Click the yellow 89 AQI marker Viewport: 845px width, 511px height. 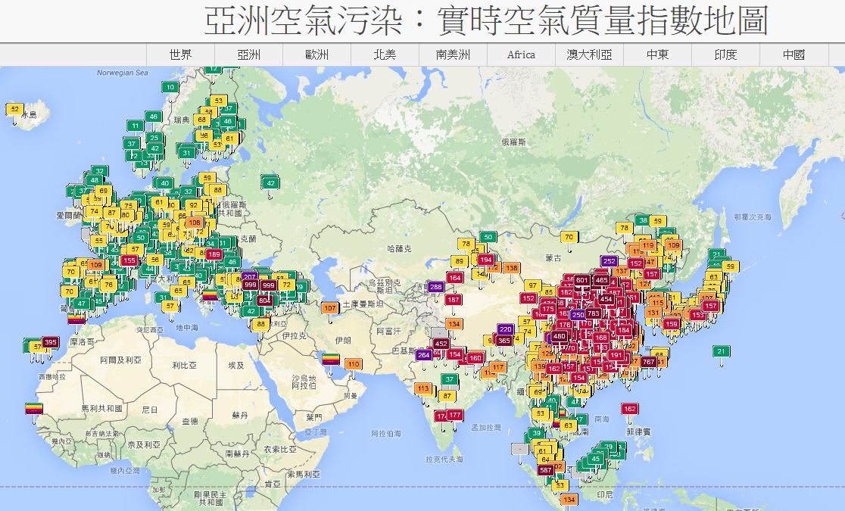459,261
